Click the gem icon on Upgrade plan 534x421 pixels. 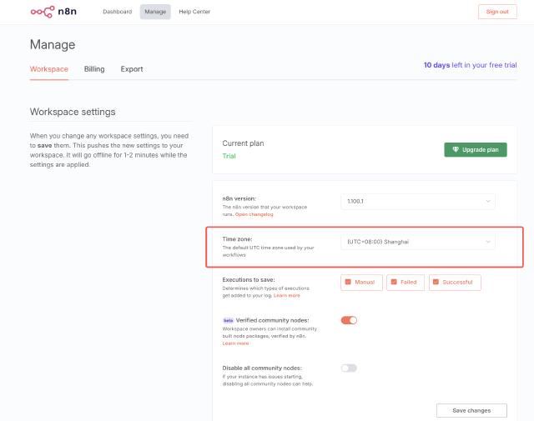(x=456, y=150)
